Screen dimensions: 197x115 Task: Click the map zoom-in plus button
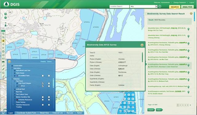(6, 14)
